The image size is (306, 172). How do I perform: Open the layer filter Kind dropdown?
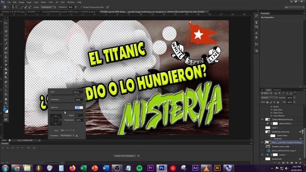267,94
